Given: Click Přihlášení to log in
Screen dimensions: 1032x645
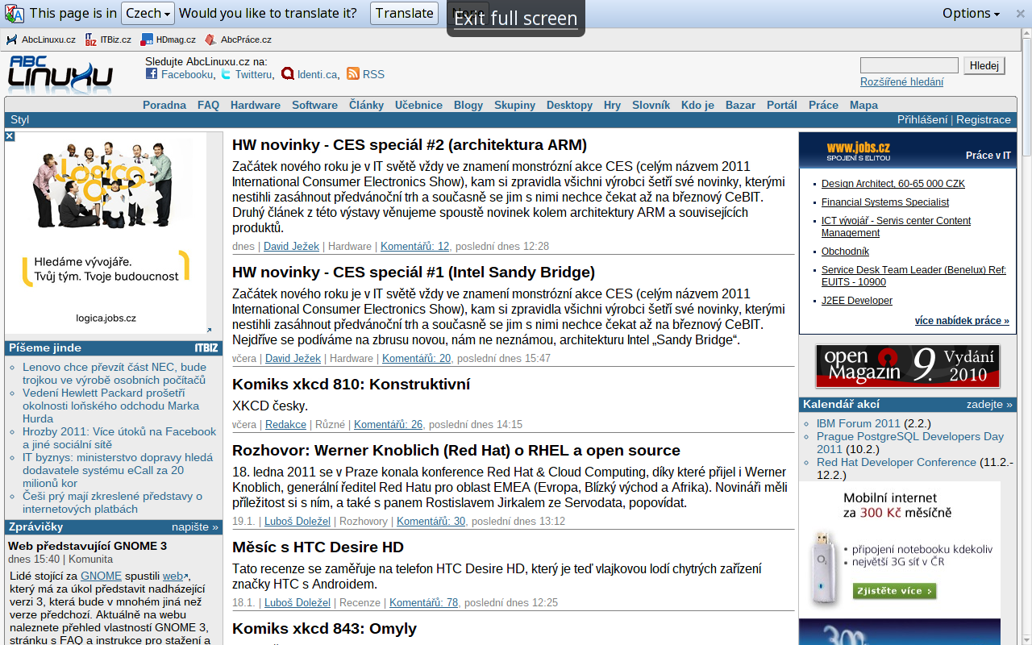Looking at the screenshot, I should pyautogui.click(x=922, y=120).
